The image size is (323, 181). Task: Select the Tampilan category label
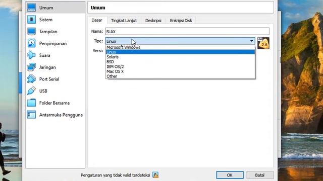(x=48, y=32)
